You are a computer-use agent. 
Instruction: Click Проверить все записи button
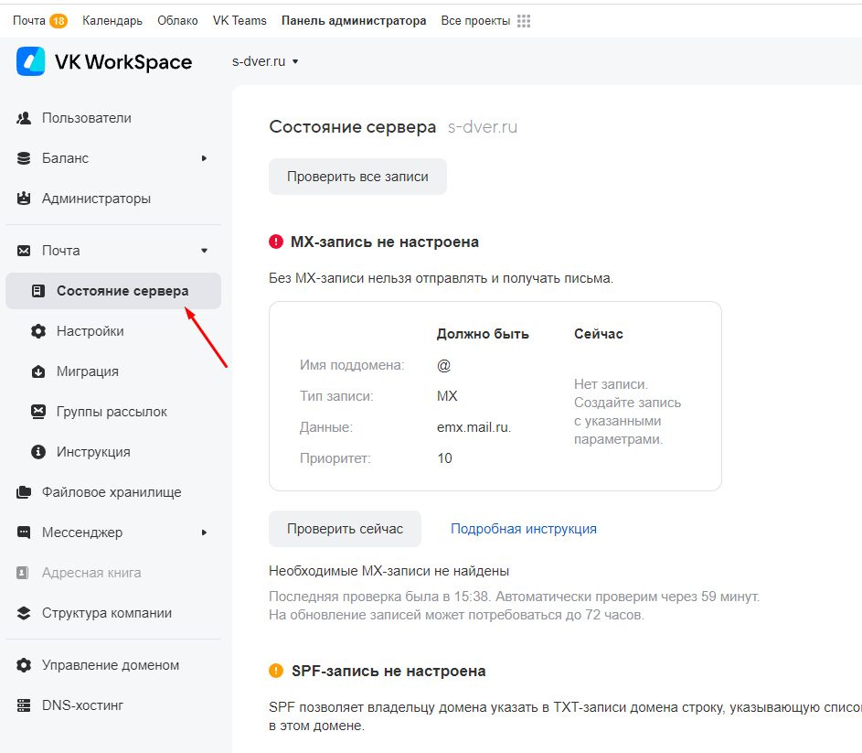358,177
